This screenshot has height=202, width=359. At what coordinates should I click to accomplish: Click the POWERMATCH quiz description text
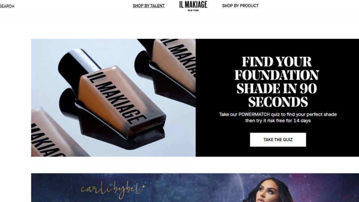tap(278, 114)
